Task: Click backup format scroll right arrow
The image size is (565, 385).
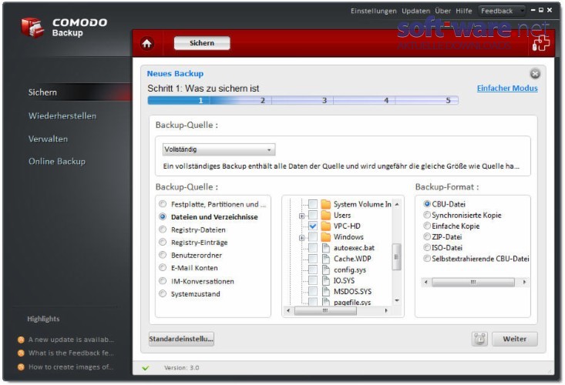Action: tap(524, 282)
